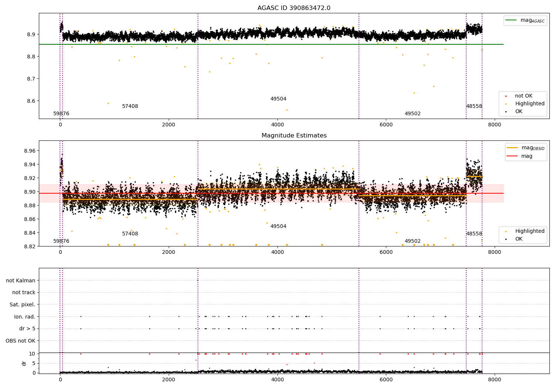The width and height of the screenshot is (555, 388).
Task: Click label 57408 in Magnitude Estimates plot
Action: pyautogui.click(x=130, y=234)
